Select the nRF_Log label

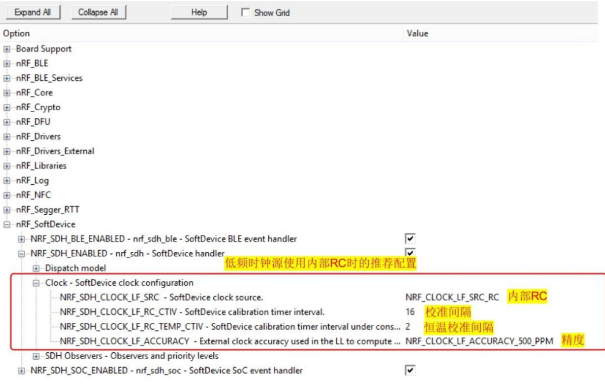tap(32, 180)
